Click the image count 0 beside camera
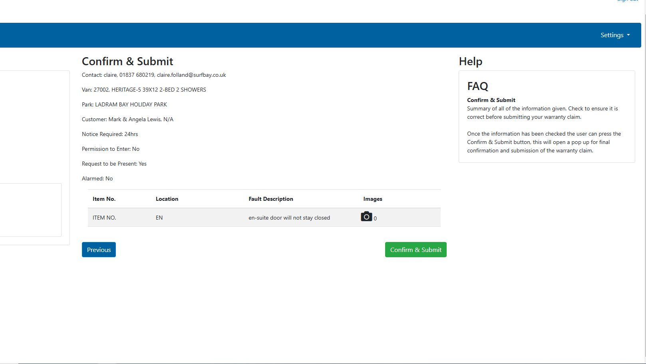 point(375,218)
